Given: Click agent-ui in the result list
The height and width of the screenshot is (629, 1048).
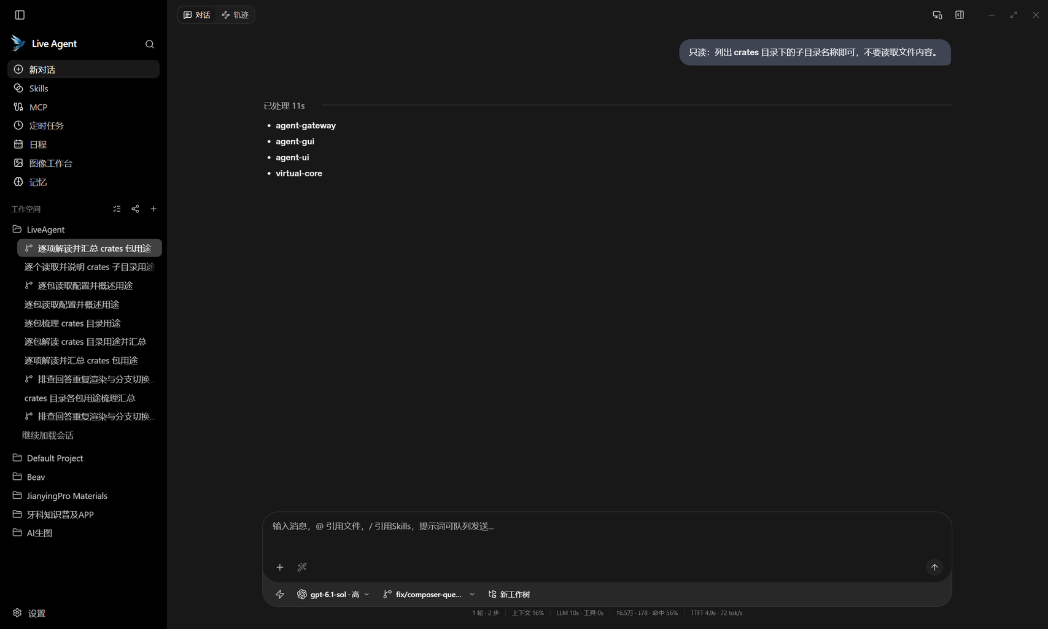Looking at the screenshot, I should click(x=292, y=157).
